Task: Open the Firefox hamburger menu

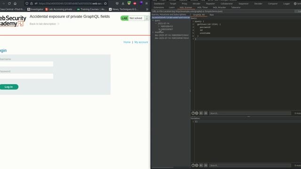Action: coord(146,3)
